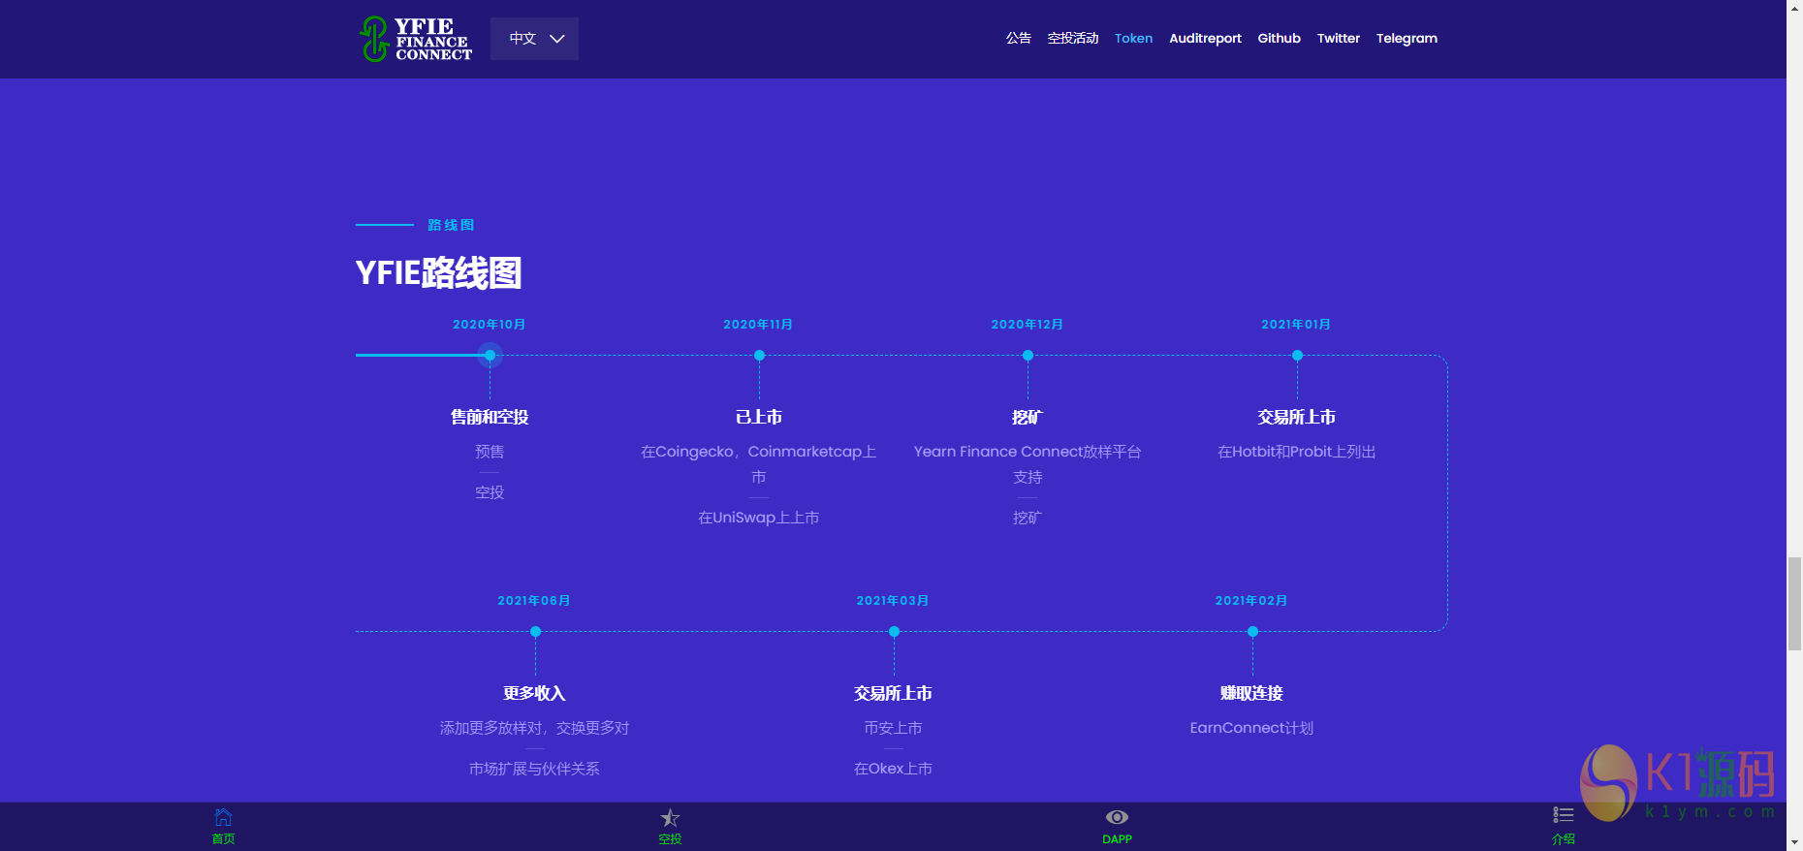Click the page vertical scrollbar thumb
Viewport: 1803px width, 851px height.
(1794, 603)
